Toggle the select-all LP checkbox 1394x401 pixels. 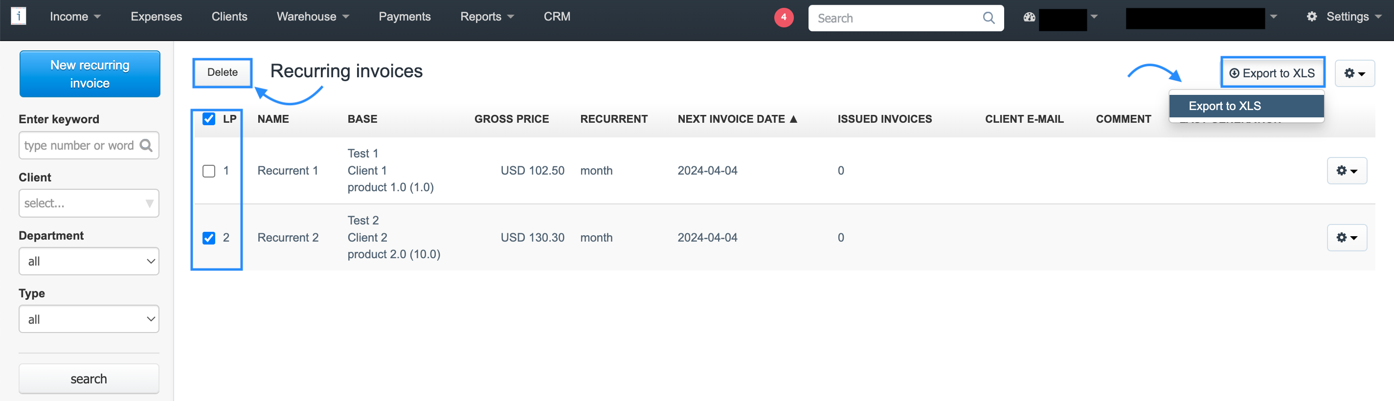pos(209,119)
